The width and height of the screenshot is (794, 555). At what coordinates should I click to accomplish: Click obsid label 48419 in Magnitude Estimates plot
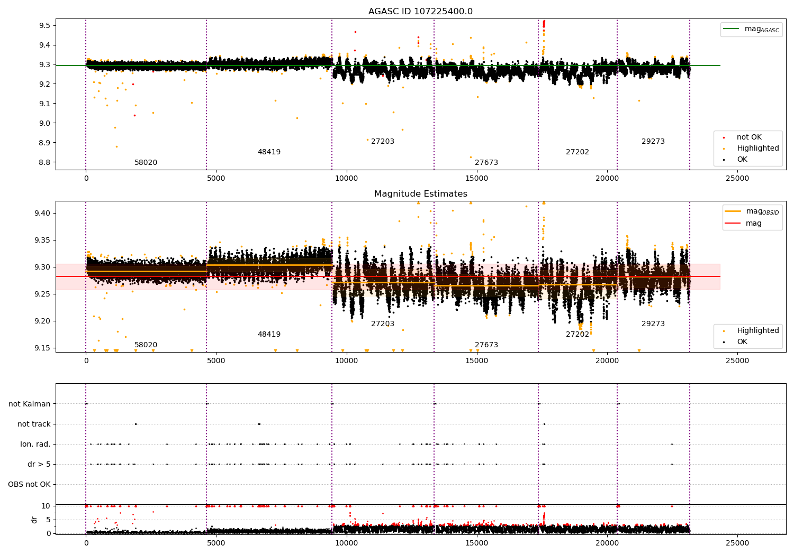tap(269, 335)
